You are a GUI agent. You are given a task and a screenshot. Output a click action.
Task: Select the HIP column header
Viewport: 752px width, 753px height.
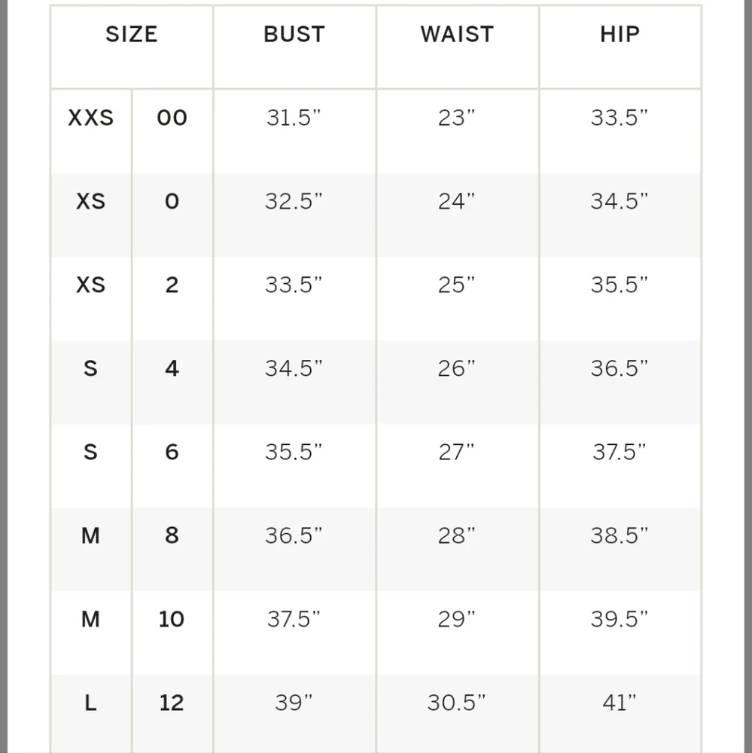coord(620,35)
